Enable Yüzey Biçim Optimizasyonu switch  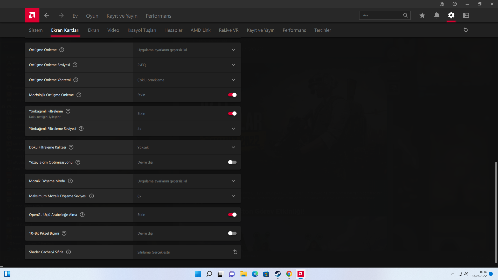[x=232, y=162]
